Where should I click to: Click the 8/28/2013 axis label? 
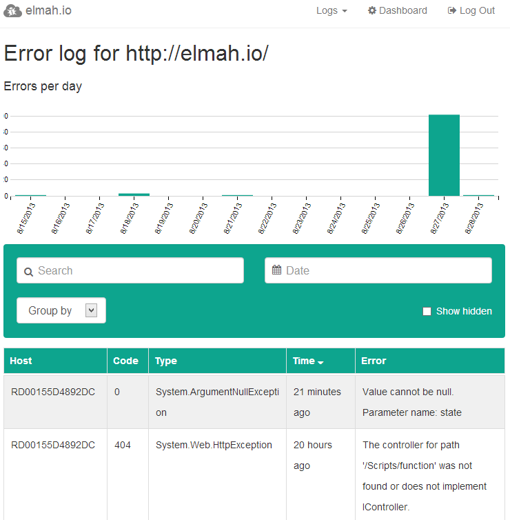(x=474, y=219)
